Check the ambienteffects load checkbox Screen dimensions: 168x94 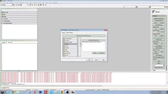78,39
